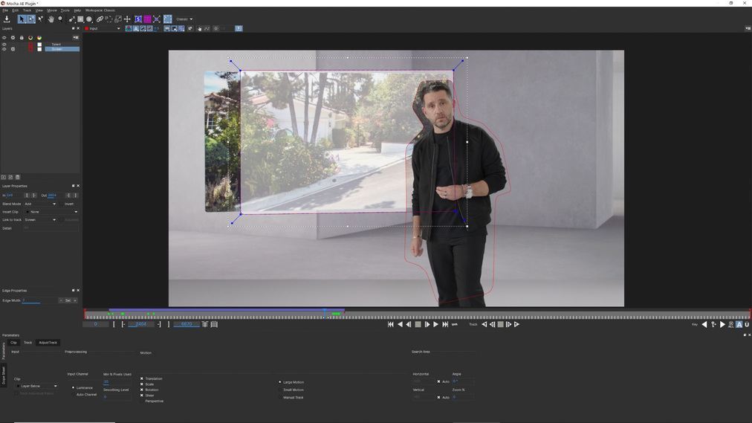Open the Clip Layer Below dropdown
Viewport: 752px width, 423px height.
point(36,386)
